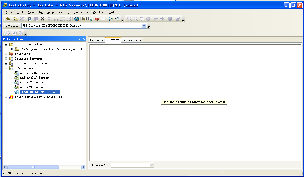Screen dimensions: 304x177
Task: Switch to the Thumbnails view icon
Action: coord(69,19)
